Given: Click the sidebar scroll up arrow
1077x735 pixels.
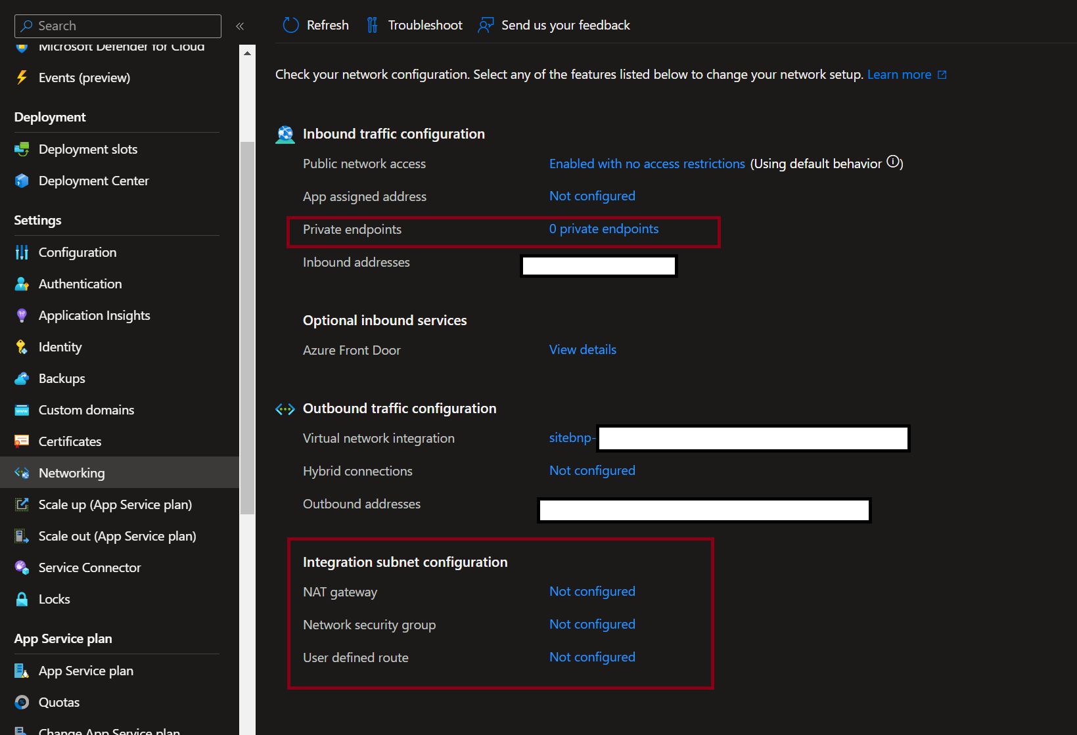Looking at the screenshot, I should pyautogui.click(x=247, y=53).
